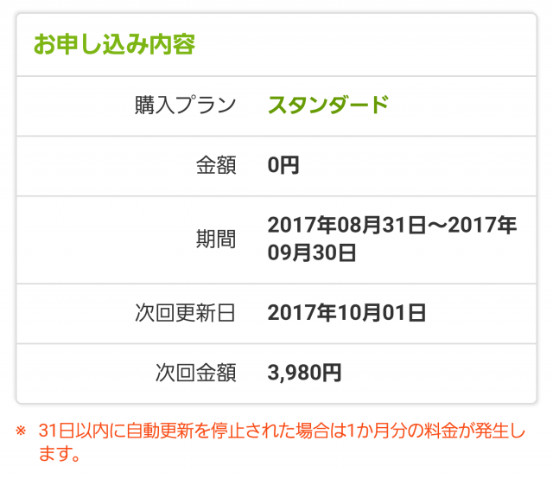Click the 2017年 text ending the first period line
This screenshot has height=479, width=553.
482,225
